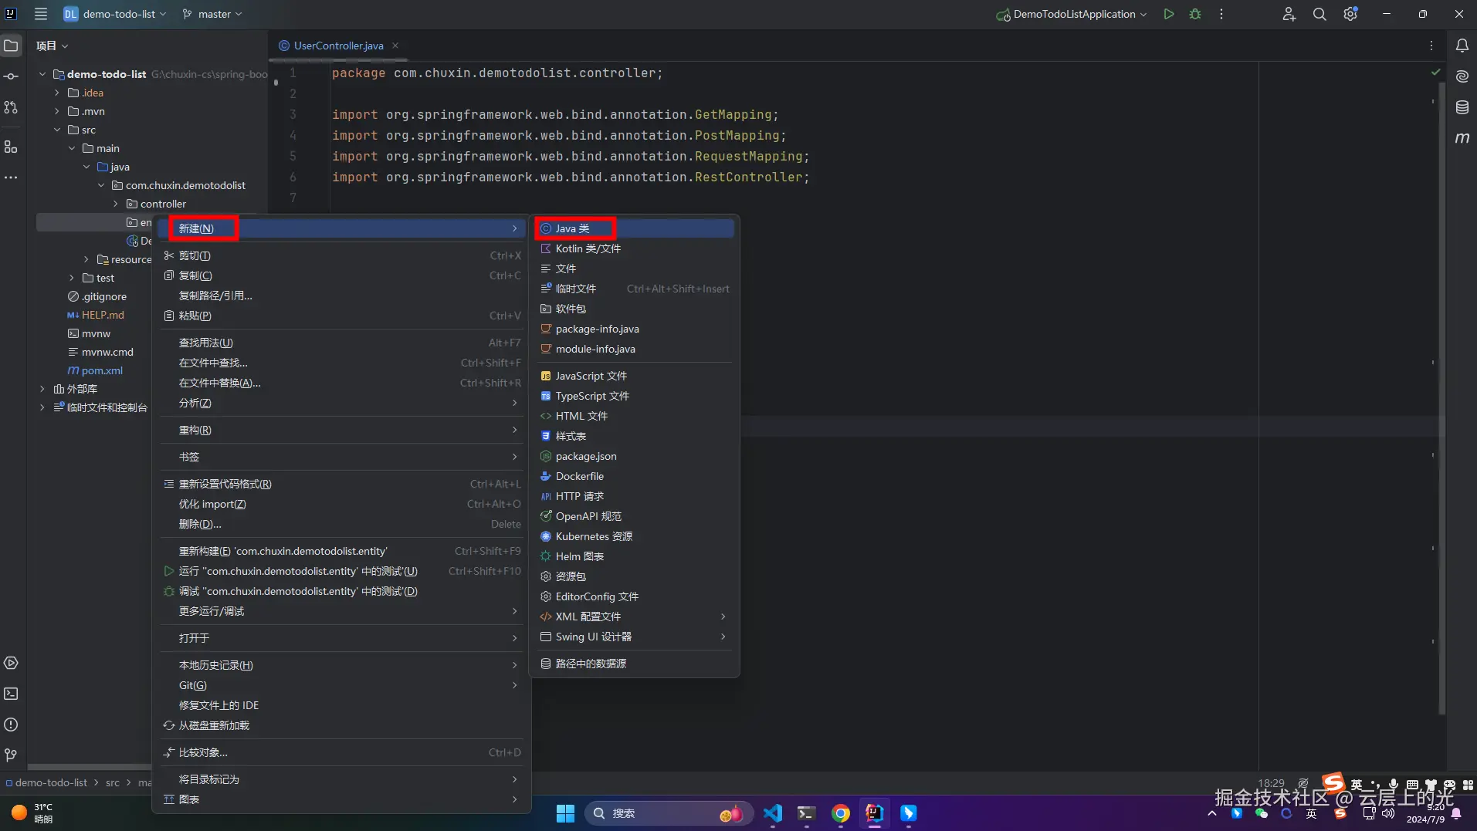Open Google Chrome from the taskbar

(841, 813)
